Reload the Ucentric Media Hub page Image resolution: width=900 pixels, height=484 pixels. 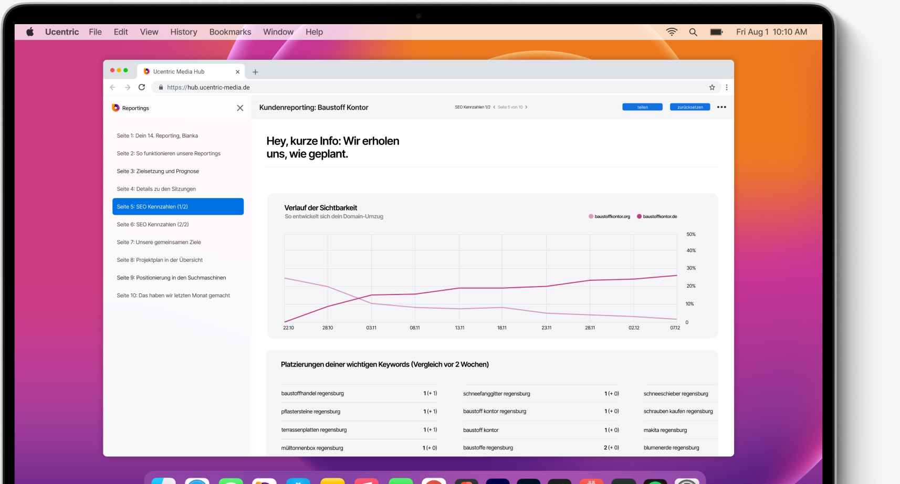pyautogui.click(x=142, y=87)
